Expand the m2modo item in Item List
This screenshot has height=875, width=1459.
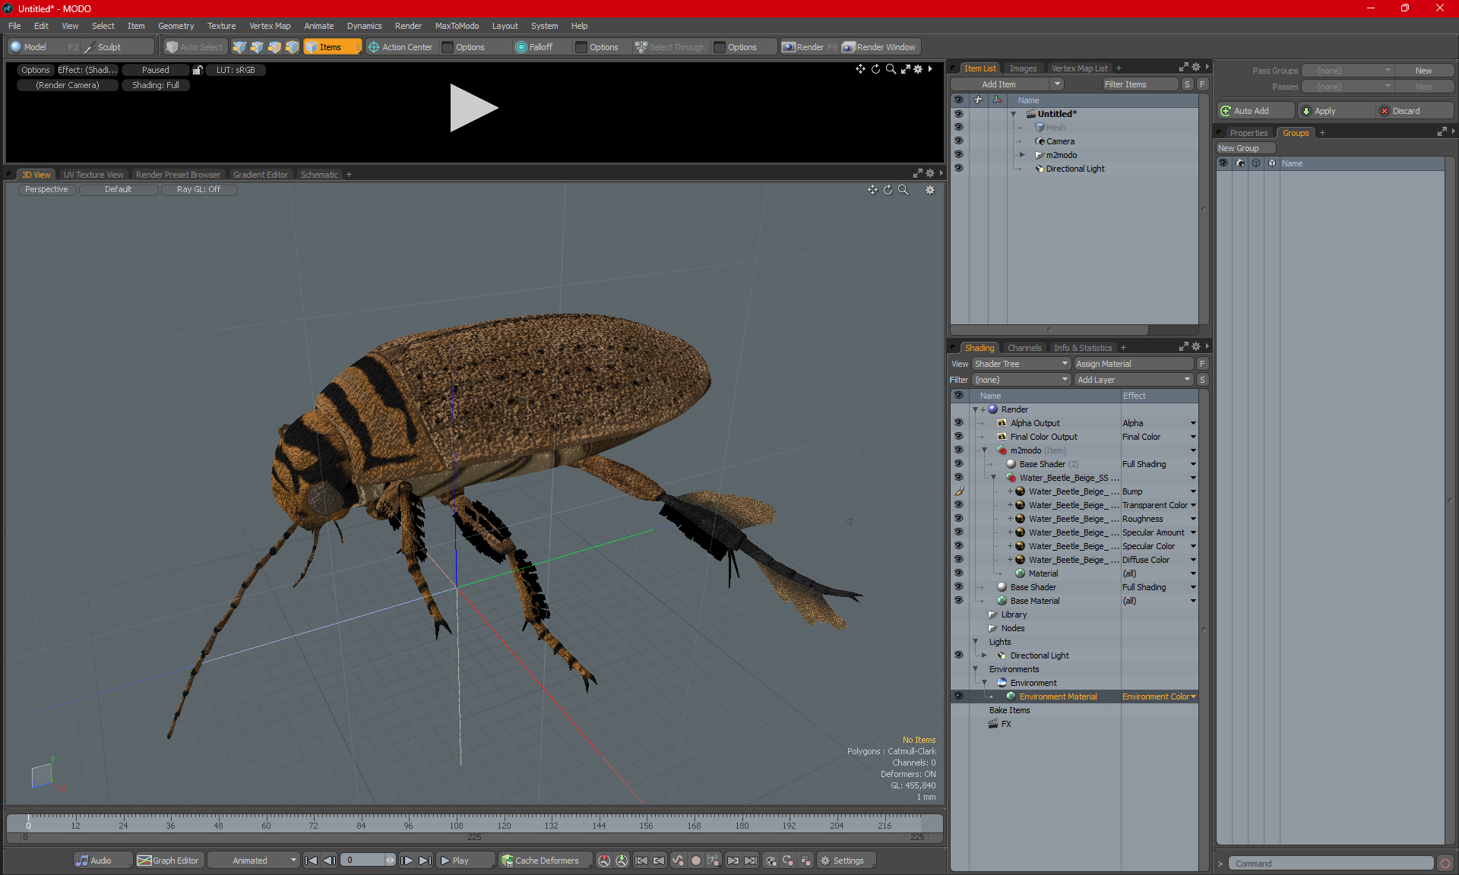pyautogui.click(x=1022, y=155)
